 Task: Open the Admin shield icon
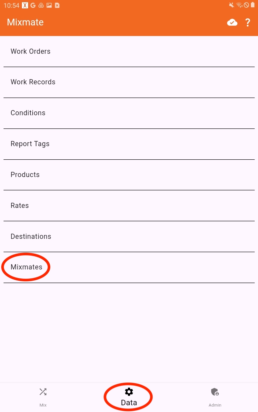pyautogui.click(x=215, y=392)
